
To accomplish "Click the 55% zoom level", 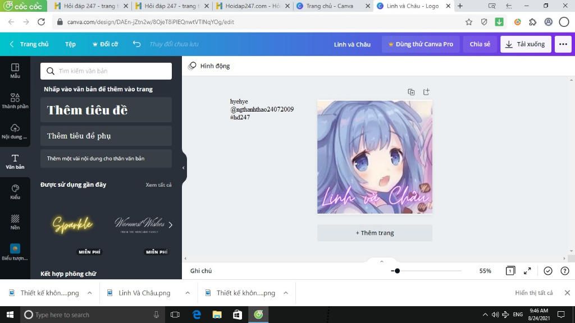I will tap(485, 271).
